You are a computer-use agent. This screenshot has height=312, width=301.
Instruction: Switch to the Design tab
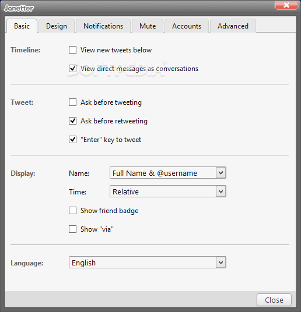pyautogui.click(x=57, y=26)
